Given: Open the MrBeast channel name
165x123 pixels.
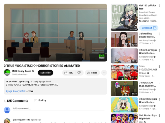Looking at the screenshot, I should point(143,73).
